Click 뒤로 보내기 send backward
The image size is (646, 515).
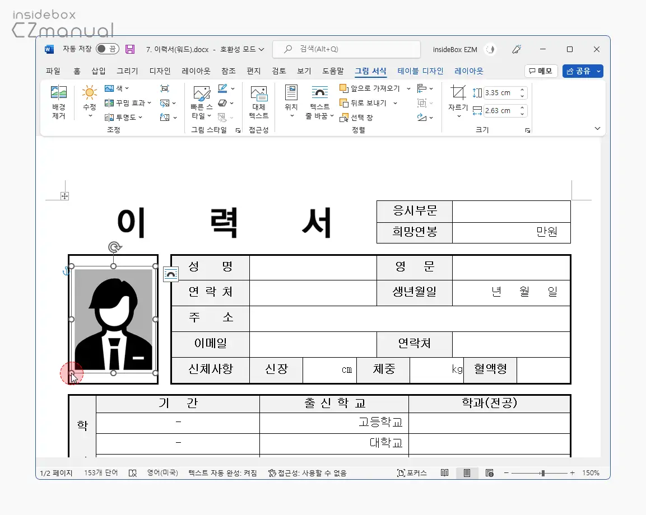[363, 103]
